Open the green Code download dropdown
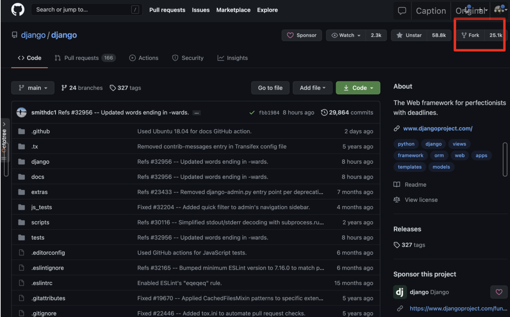 point(358,88)
